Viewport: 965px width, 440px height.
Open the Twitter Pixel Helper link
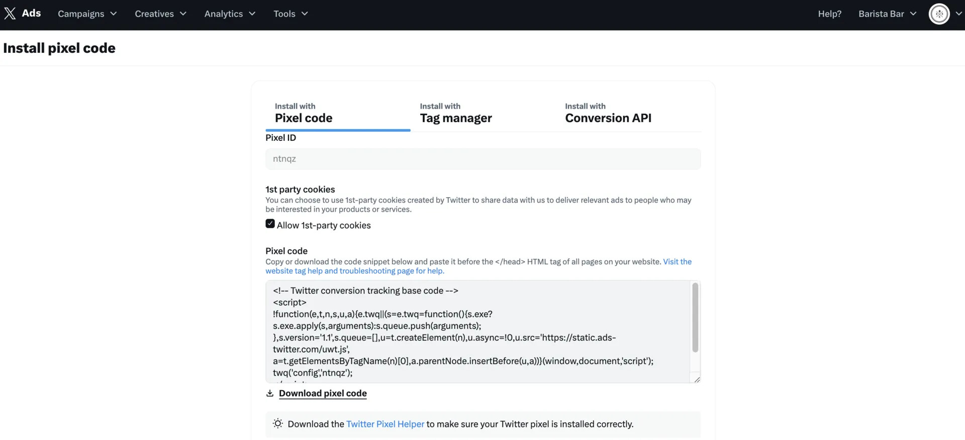pos(385,424)
